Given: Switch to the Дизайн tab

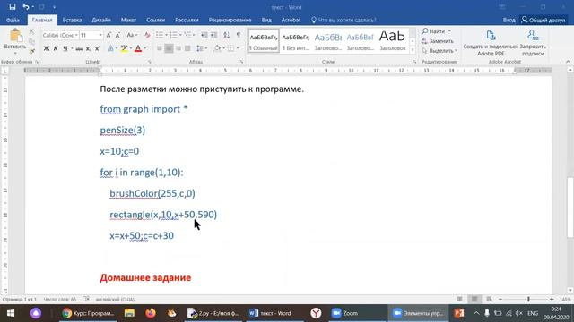Looking at the screenshot, I should [x=101, y=20].
